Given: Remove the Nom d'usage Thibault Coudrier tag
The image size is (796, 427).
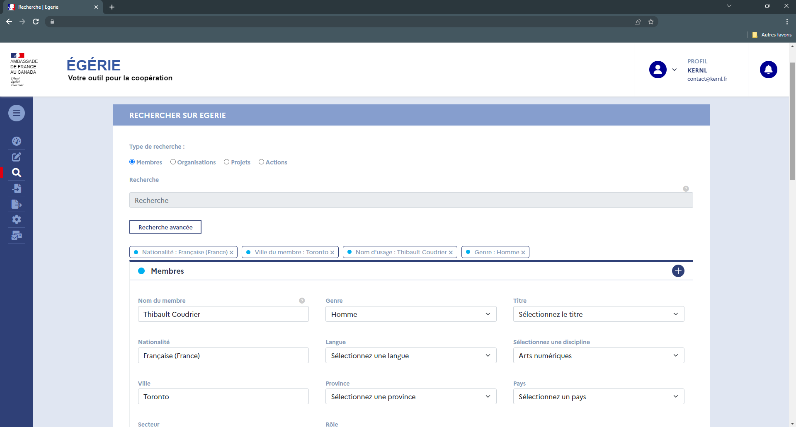Looking at the screenshot, I should tap(451, 253).
